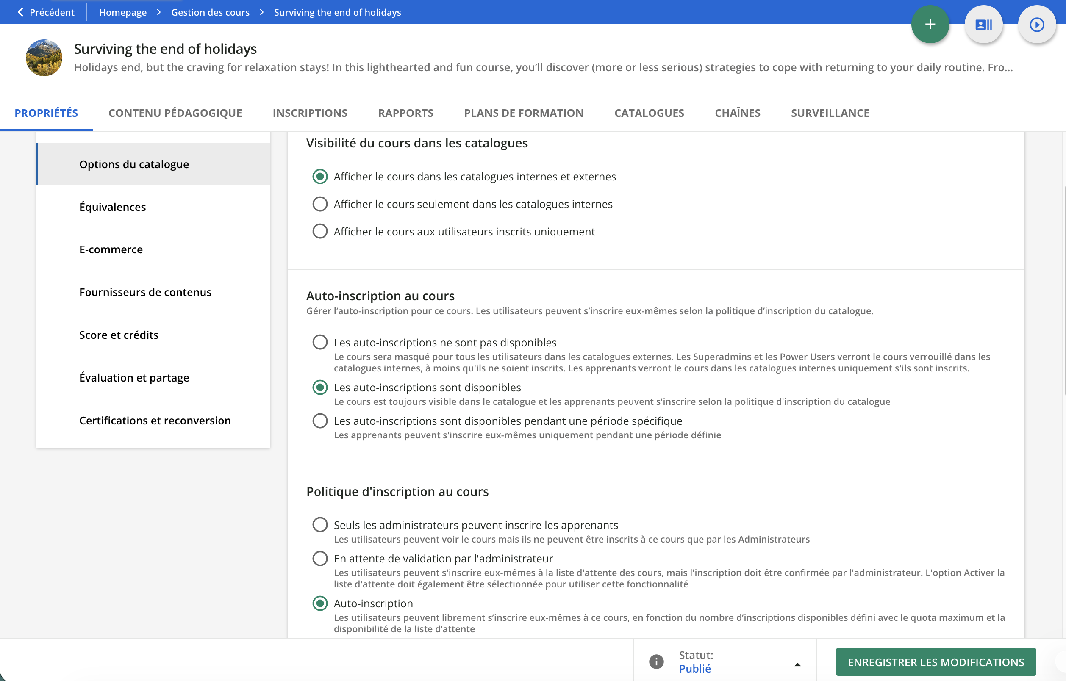Screen dimensions: 1066x681
Task: Select 'auto-inscriptions ne sont pas disponibles' option
Action: (x=319, y=342)
